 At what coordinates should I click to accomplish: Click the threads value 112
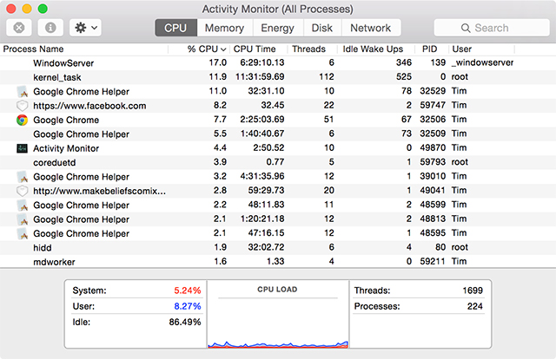pos(327,77)
